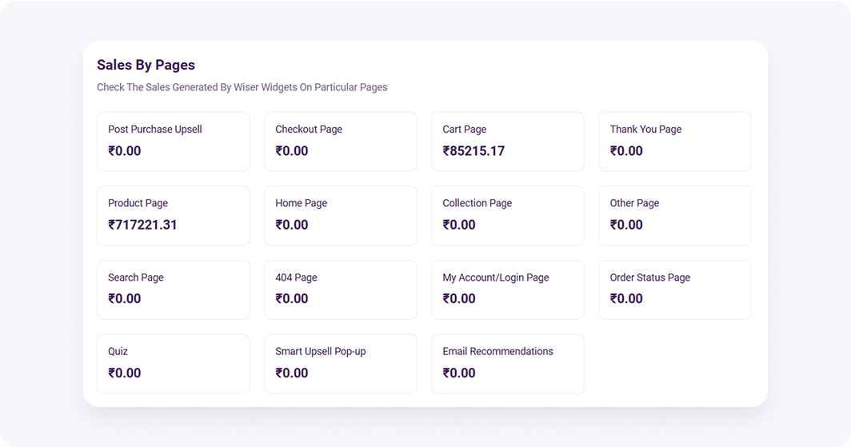Open the Cart Page sales card

507,141
